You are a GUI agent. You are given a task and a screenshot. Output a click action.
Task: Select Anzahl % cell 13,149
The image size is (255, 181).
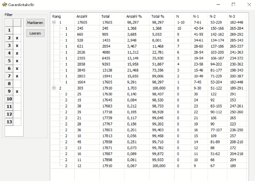pos(132,58)
